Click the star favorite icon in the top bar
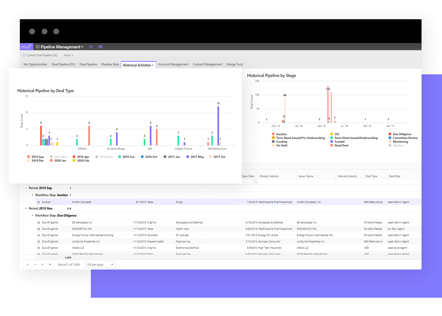442x316 pixels. click(91, 46)
